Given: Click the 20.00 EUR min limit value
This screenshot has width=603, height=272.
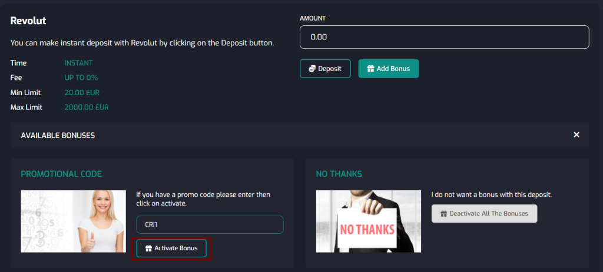Looking at the screenshot, I should tap(82, 92).
